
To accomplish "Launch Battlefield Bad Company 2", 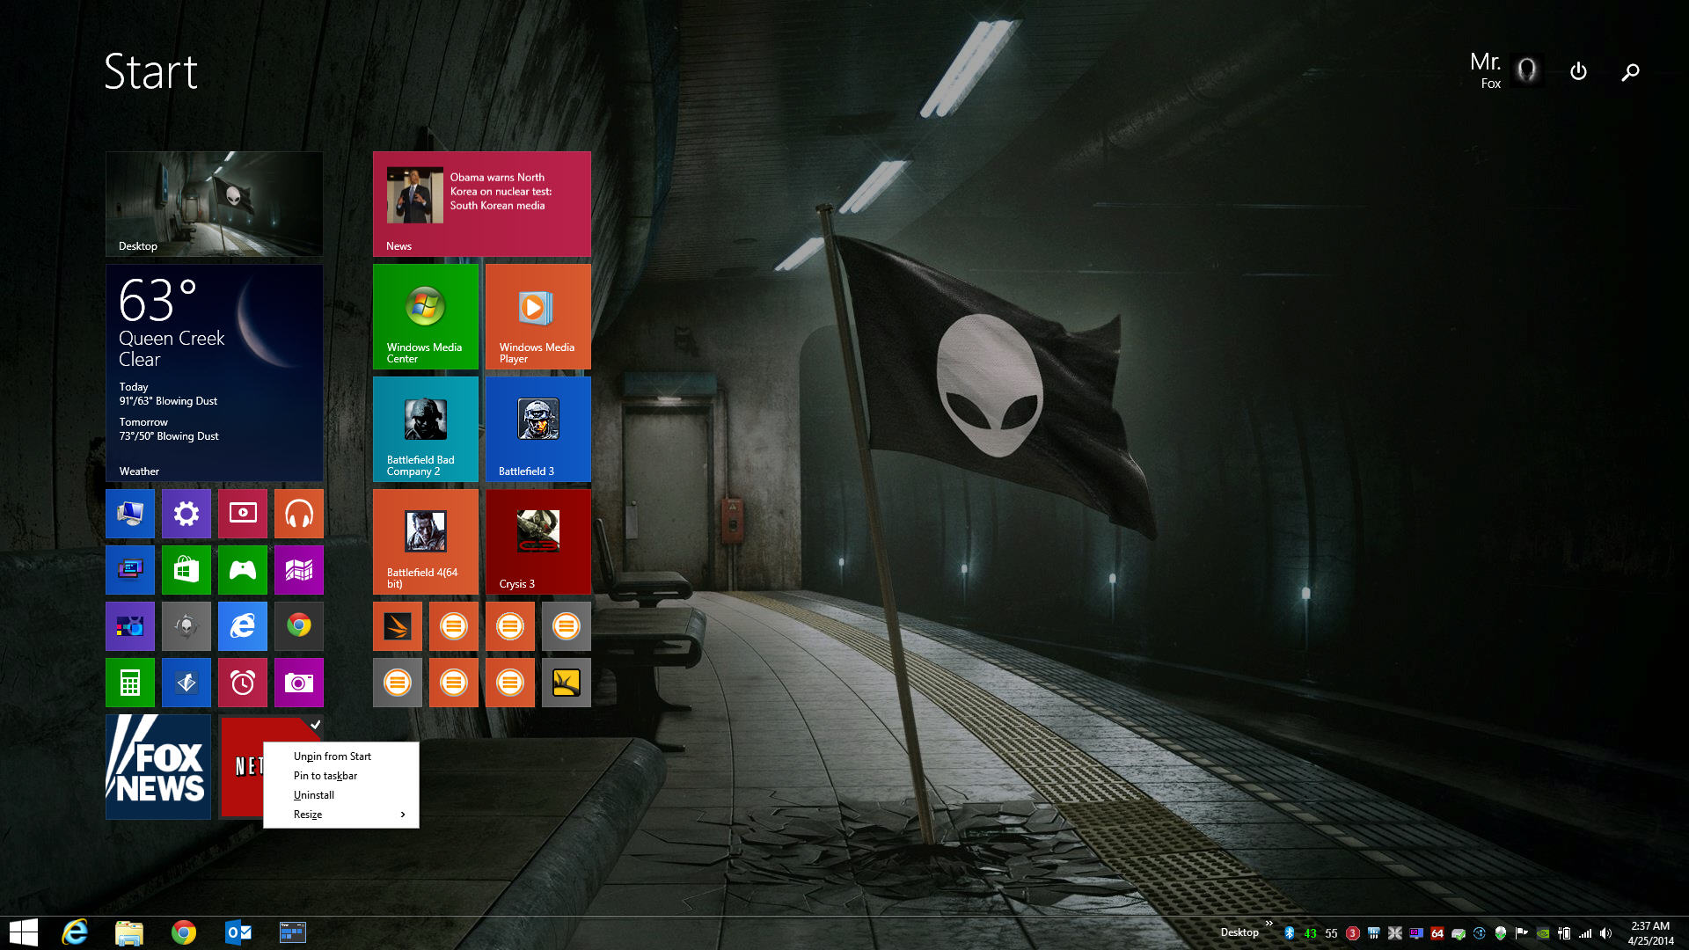I will point(425,428).
